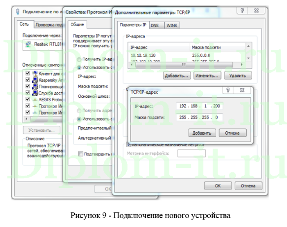
Task: Switch to the Проверка подлинности tab
Action: (49, 25)
